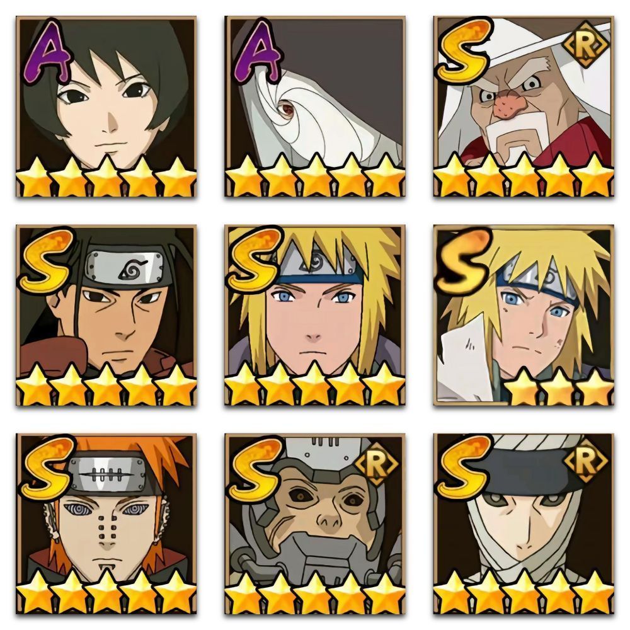Viewport: 630px width, 630px height.
Task: Click the three stars on blond cloak card
Action: click(x=559, y=386)
